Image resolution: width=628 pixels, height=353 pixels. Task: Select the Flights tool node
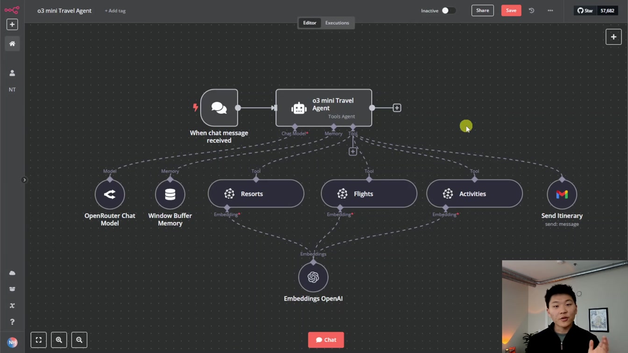[x=369, y=194]
